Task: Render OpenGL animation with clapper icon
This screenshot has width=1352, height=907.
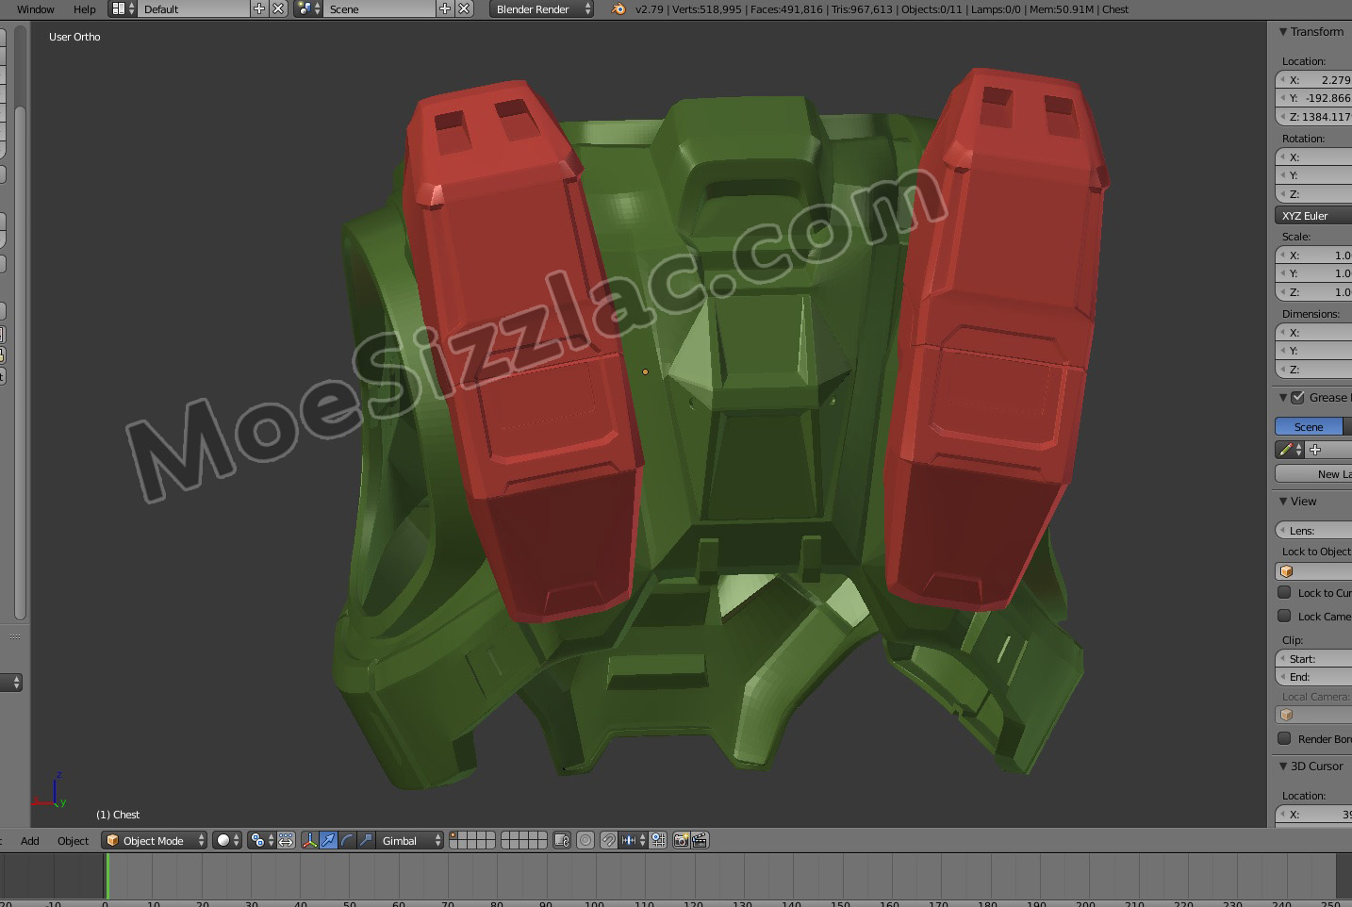Action: click(700, 840)
